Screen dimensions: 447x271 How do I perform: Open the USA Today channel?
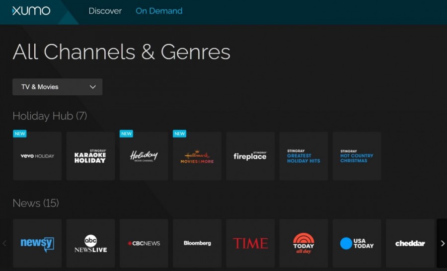click(357, 243)
